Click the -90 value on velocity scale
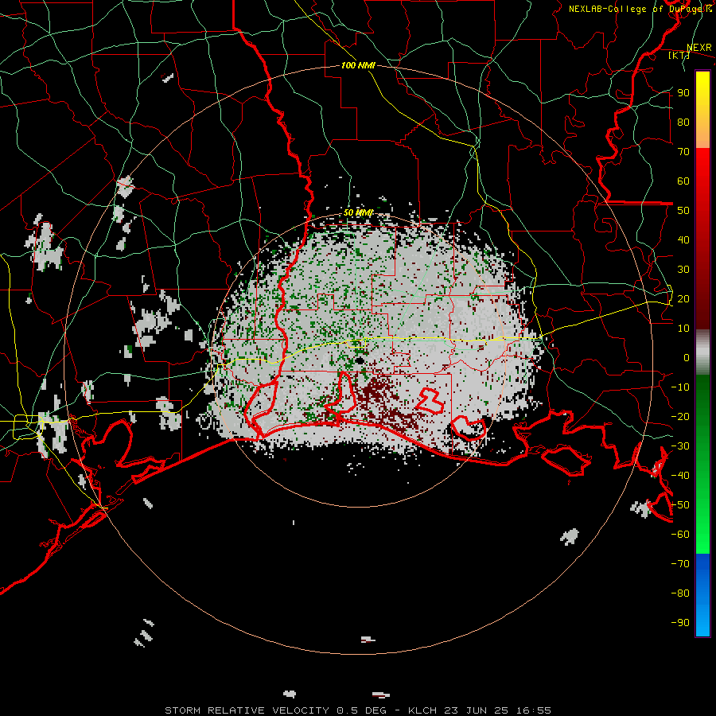This screenshot has height=716, width=716. (x=680, y=623)
